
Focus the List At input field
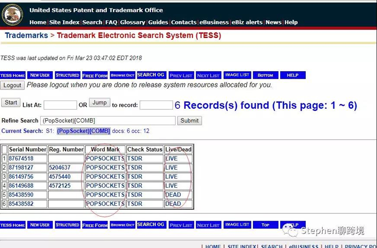click(x=60, y=105)
